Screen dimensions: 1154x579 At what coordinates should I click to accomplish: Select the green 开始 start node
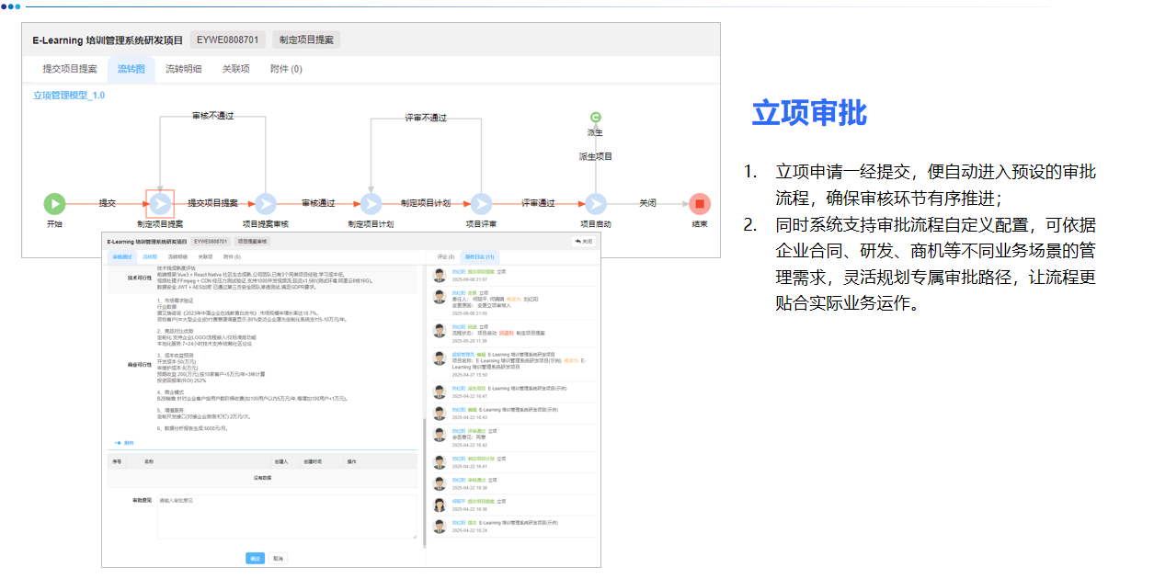pos(54,203)
